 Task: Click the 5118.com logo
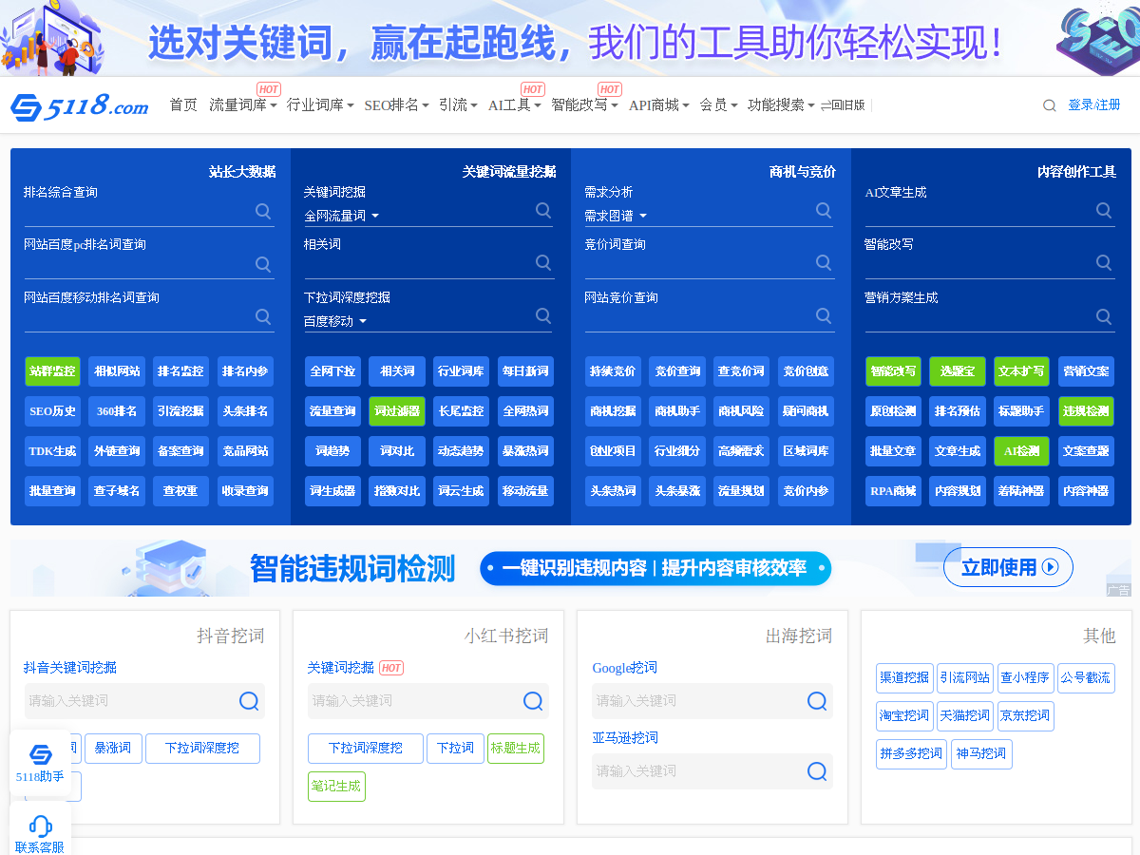click(80, 106)
